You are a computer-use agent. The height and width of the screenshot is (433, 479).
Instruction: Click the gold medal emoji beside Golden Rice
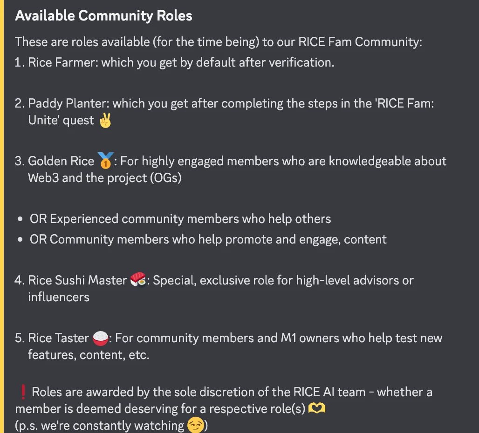[105, 161]
